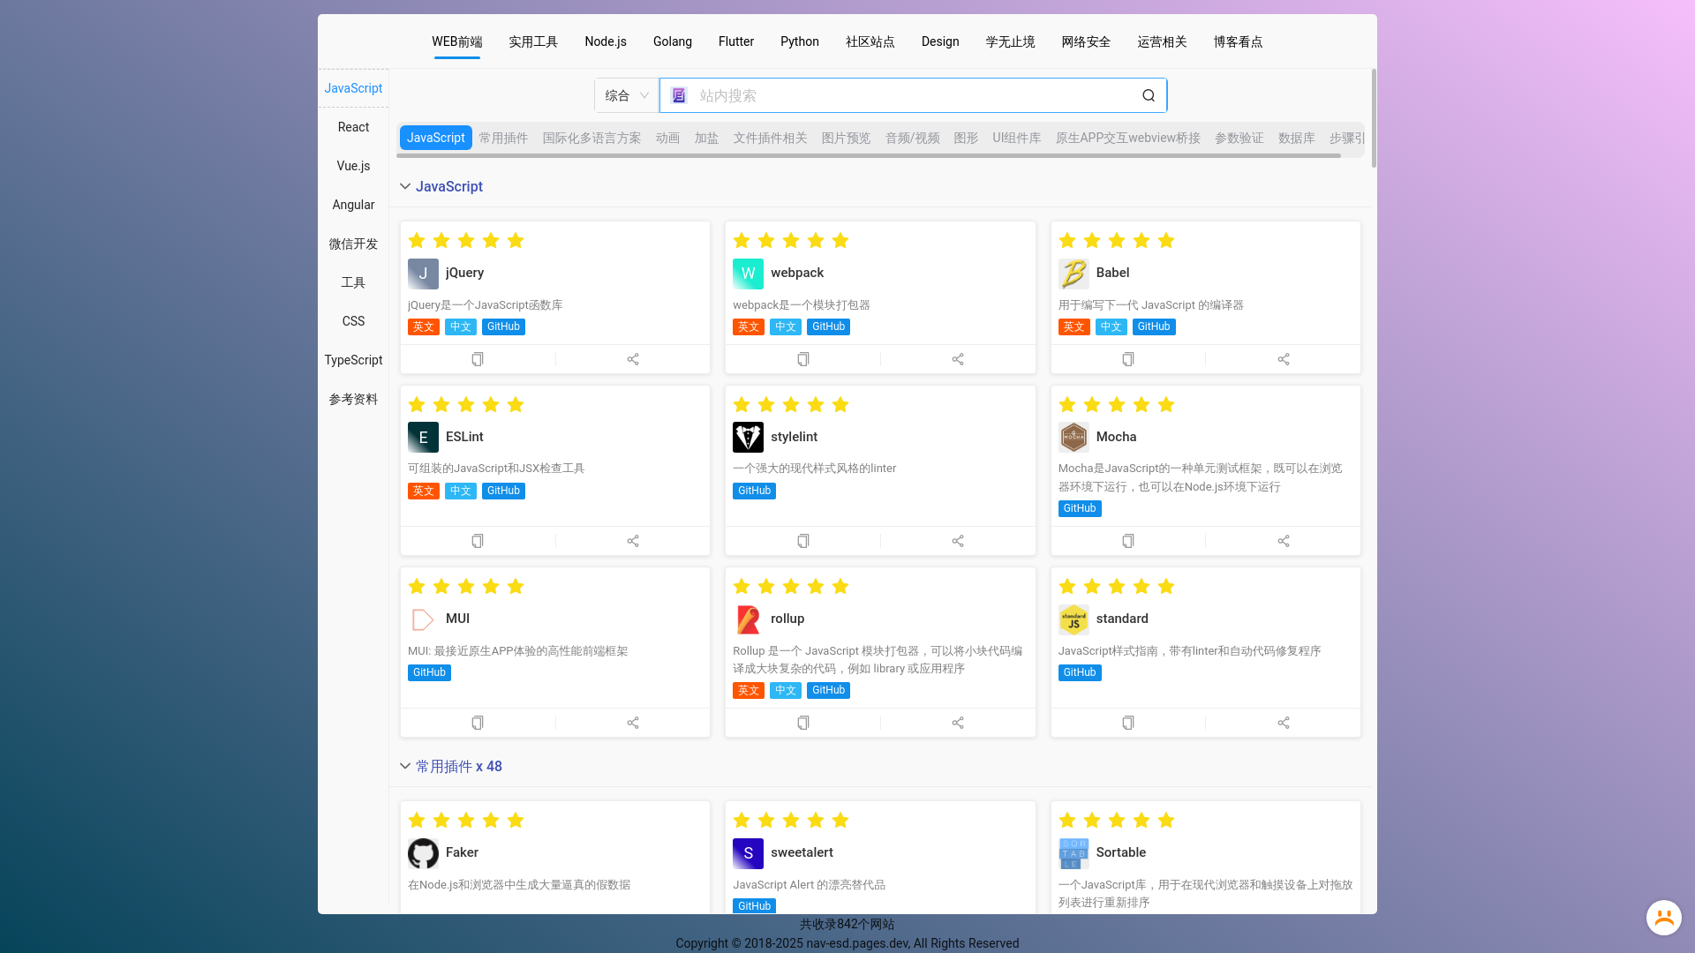Switch to Node.js top tab
Image resolution: width=1695 pixels, height=953 pixels.
(606, 41)
